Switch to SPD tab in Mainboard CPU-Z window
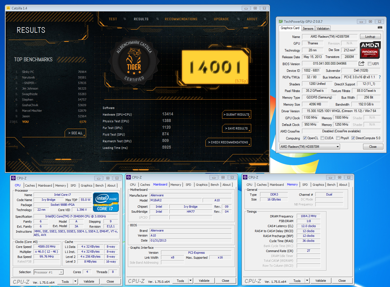Screen dimensions: 390x287 (188, 185)
